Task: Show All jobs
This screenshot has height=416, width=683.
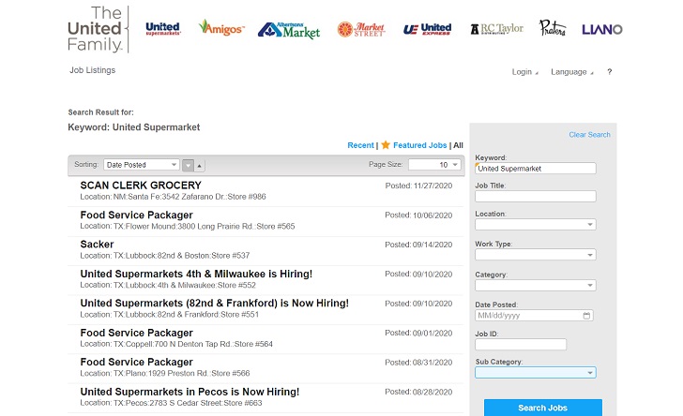Action: pos(458,145)
